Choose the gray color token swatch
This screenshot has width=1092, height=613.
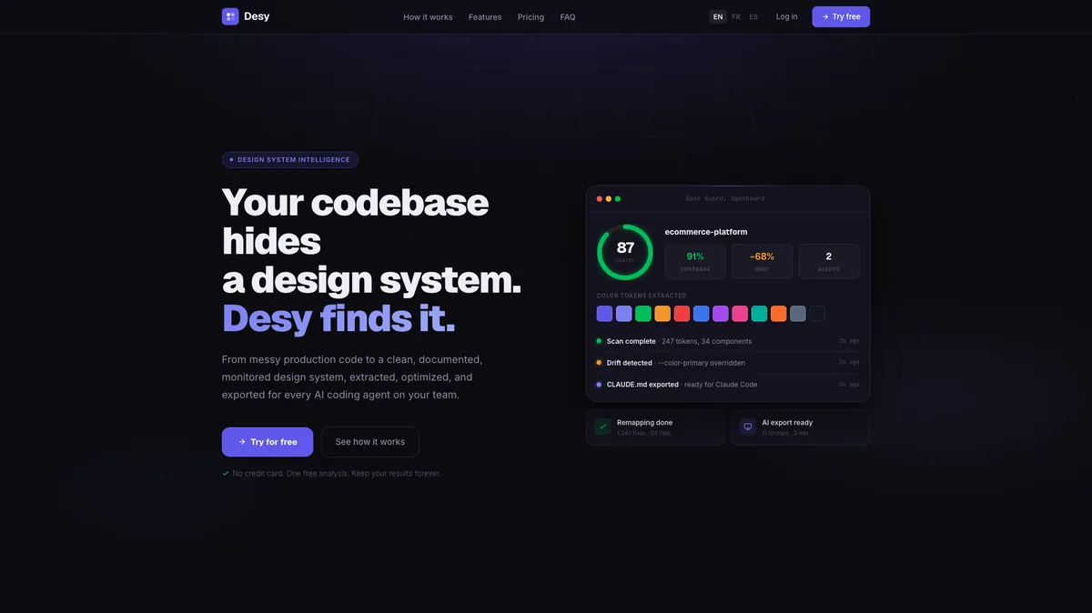click(x=798, y=314)
